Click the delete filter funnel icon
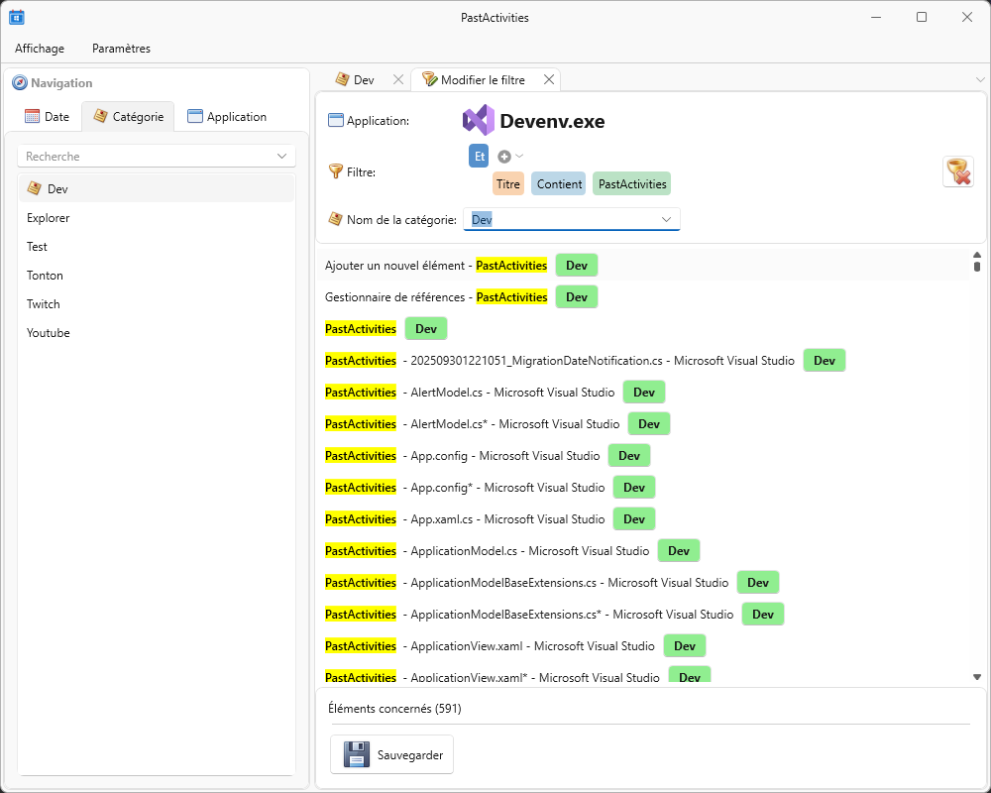Image resolution: width=991 pixels, height=793 pixels. pos(957,171)
